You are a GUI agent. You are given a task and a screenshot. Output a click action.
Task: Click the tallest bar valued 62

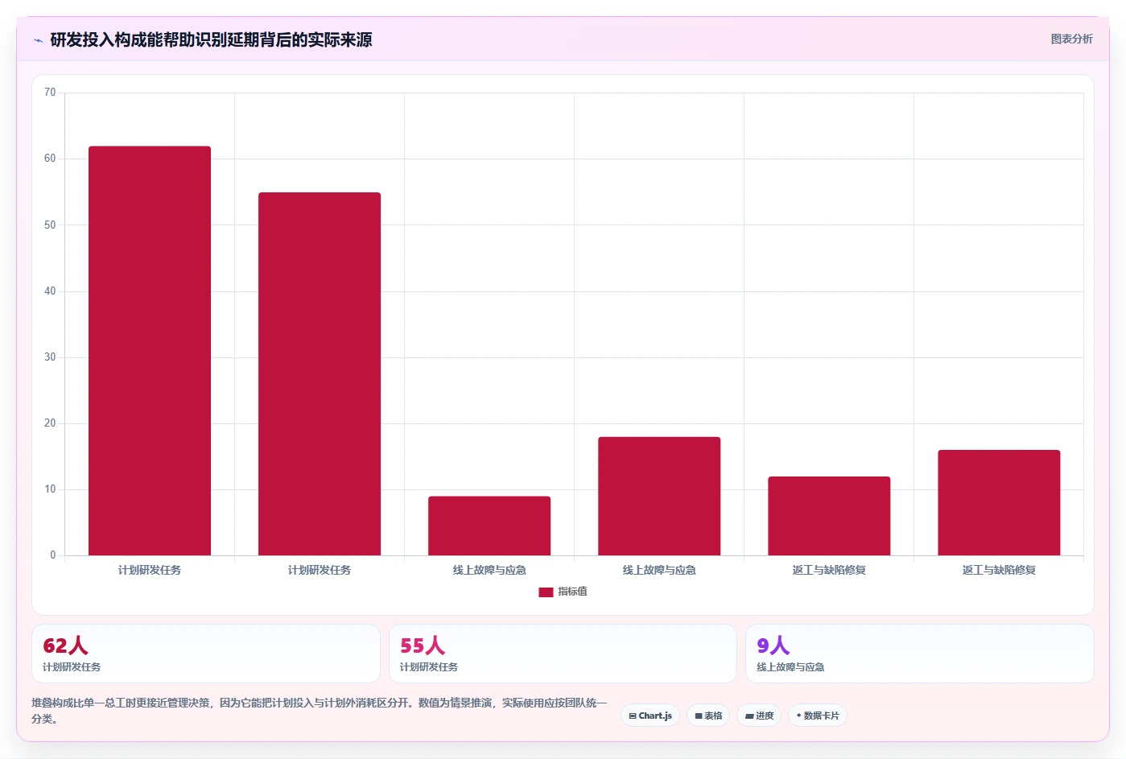click(x=150, y=351)
